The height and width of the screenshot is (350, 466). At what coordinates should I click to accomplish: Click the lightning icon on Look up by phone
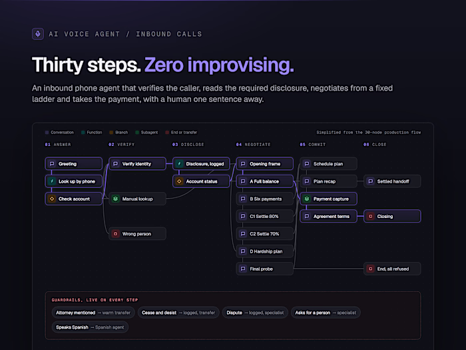pyautogui.click(x=52, y=181)
